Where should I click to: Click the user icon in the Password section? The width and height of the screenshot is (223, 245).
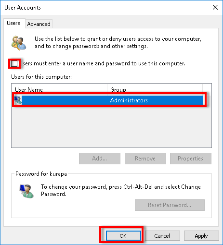(26, 191)
